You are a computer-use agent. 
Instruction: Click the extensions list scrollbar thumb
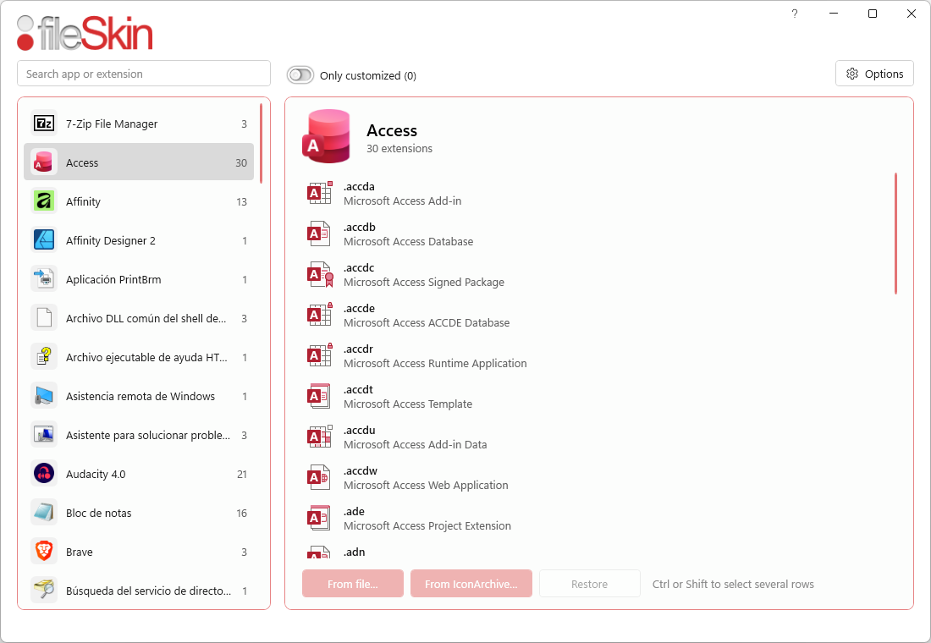click(895, 234)
